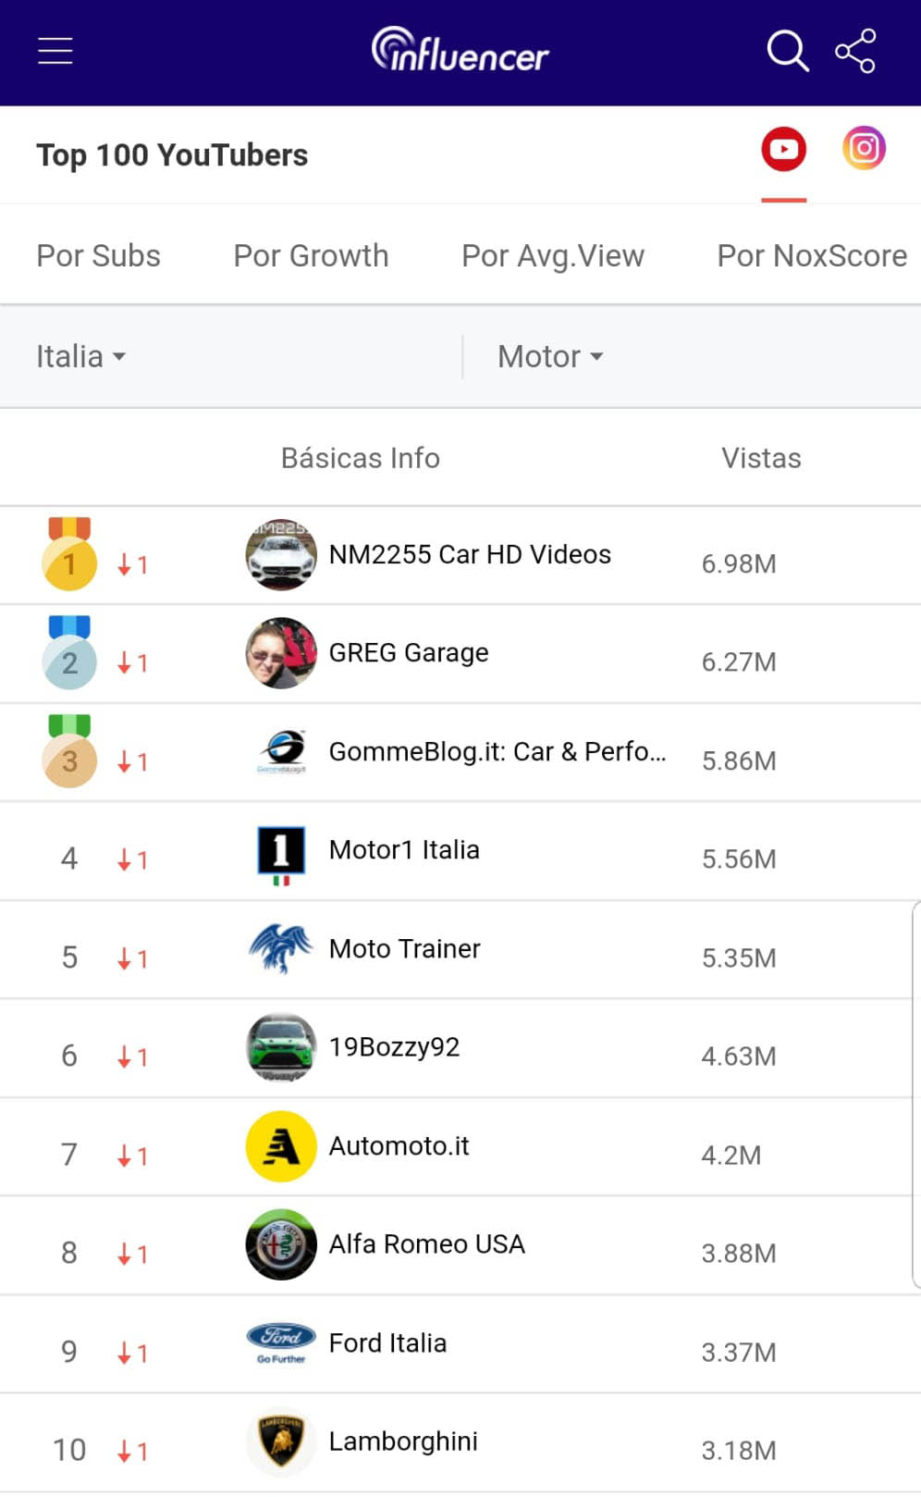Click NM2255 Car HD Videos avatar
This screenshot has height=1497, width=921.
point(281,554)
